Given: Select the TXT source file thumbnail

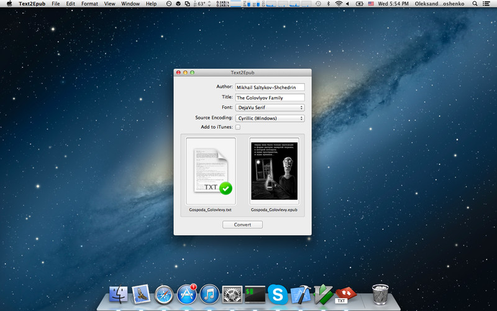Looking at the screenshot, I should [211, 171].
